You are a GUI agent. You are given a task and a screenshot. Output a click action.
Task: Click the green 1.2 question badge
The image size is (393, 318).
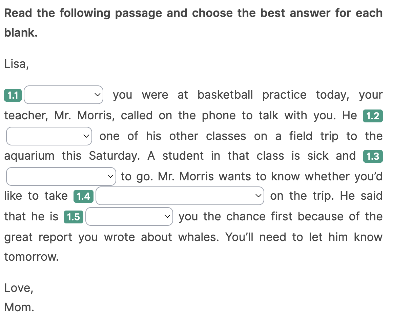[373, 116]
